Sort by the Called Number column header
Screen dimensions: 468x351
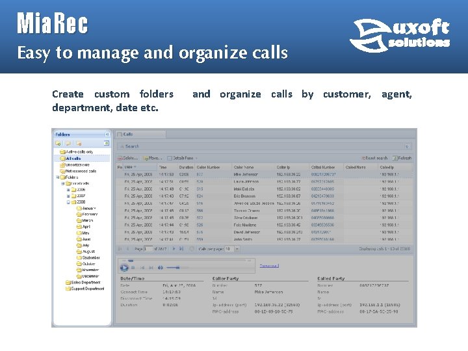(326, 168)
